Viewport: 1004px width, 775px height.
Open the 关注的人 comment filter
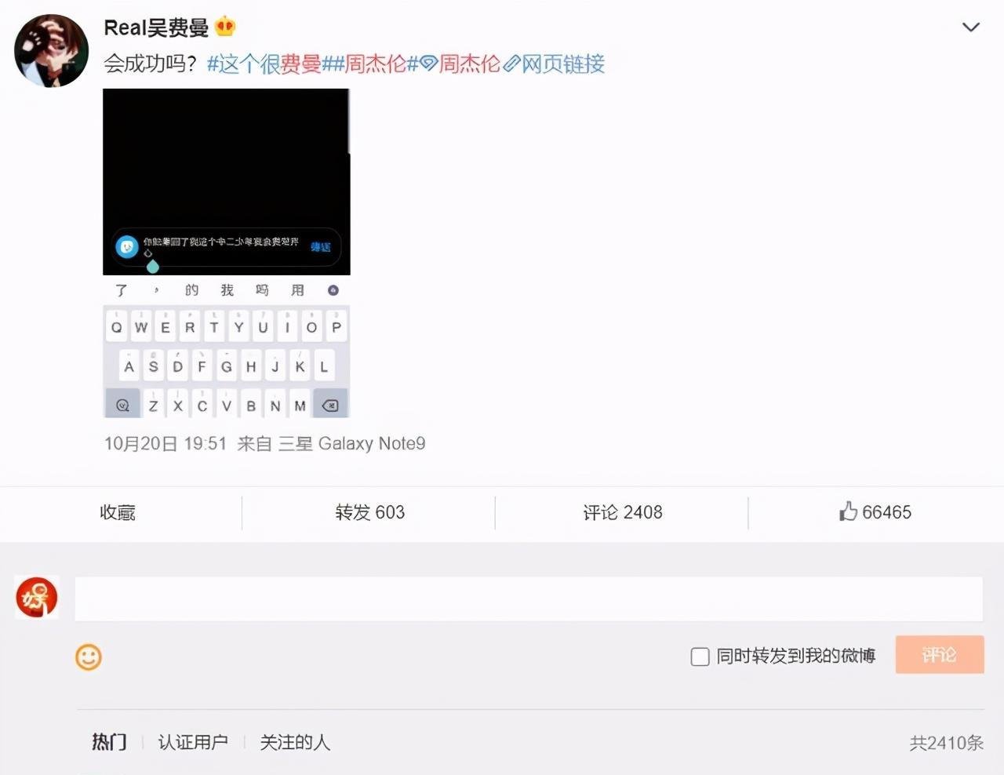coord(294,742)
